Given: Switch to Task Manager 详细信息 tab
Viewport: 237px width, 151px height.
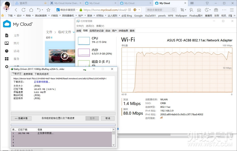Looking at the screenshot, I should click(123, 31).
